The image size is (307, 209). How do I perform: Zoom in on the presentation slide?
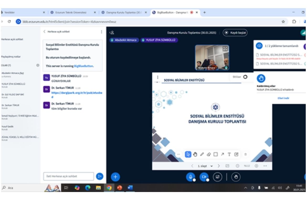click(256, 166)
